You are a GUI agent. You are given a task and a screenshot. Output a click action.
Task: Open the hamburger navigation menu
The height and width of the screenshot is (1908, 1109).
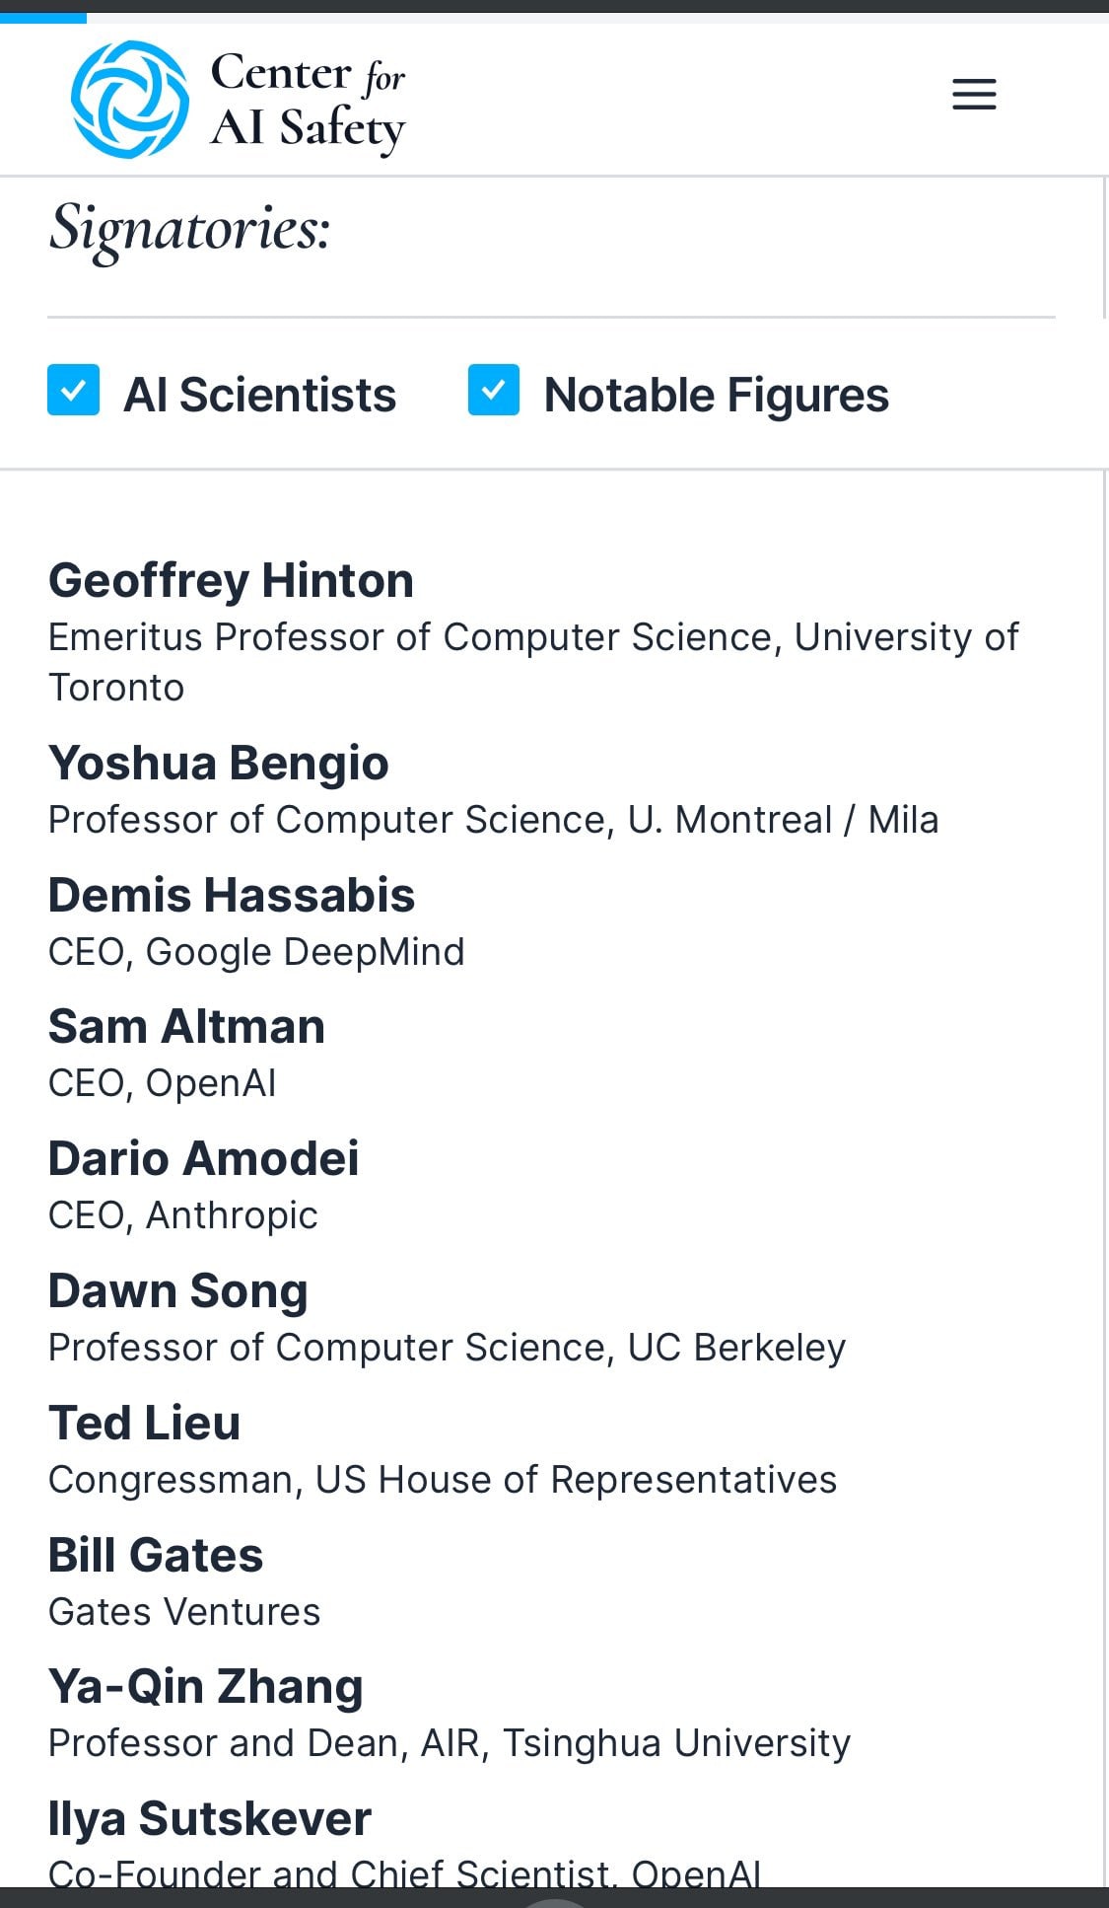pos(974,95)
